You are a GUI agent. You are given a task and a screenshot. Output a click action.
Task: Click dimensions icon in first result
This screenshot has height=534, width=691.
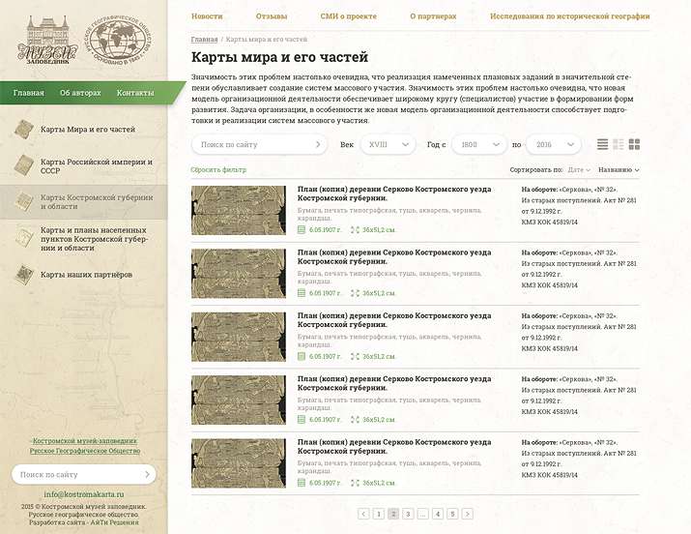coord(356,229)
